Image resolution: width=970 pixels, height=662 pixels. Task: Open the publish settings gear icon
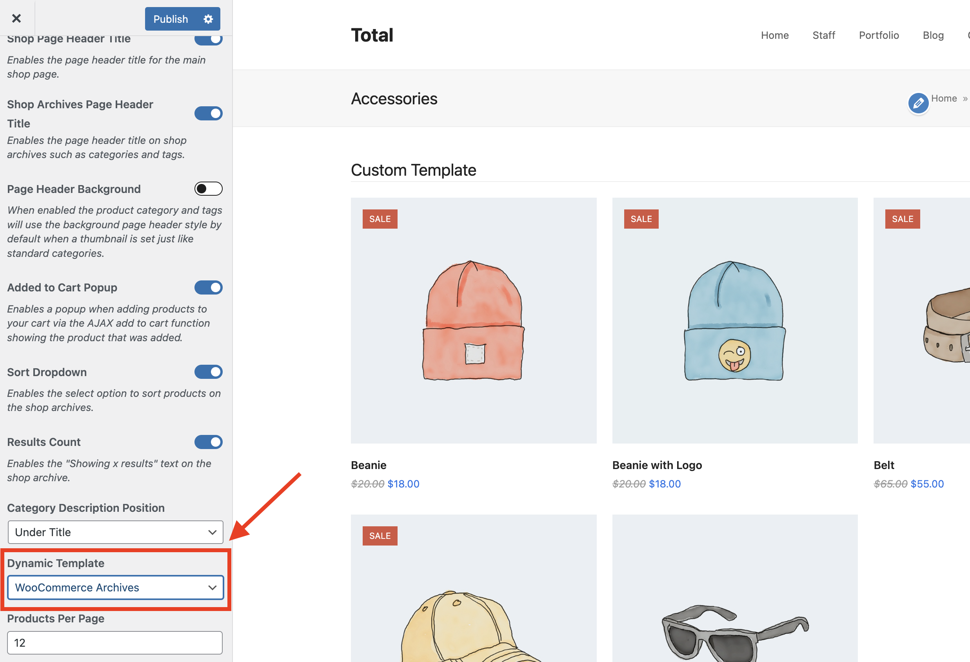click(208, 19)
